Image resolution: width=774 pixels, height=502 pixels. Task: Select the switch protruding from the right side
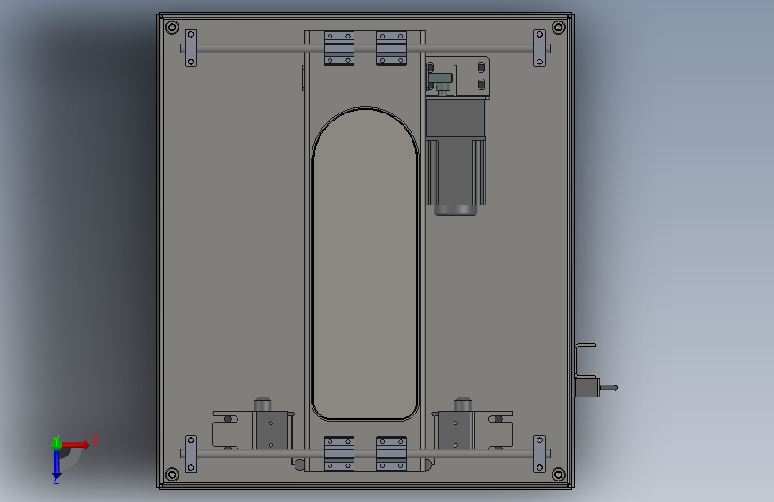(595, 388)
